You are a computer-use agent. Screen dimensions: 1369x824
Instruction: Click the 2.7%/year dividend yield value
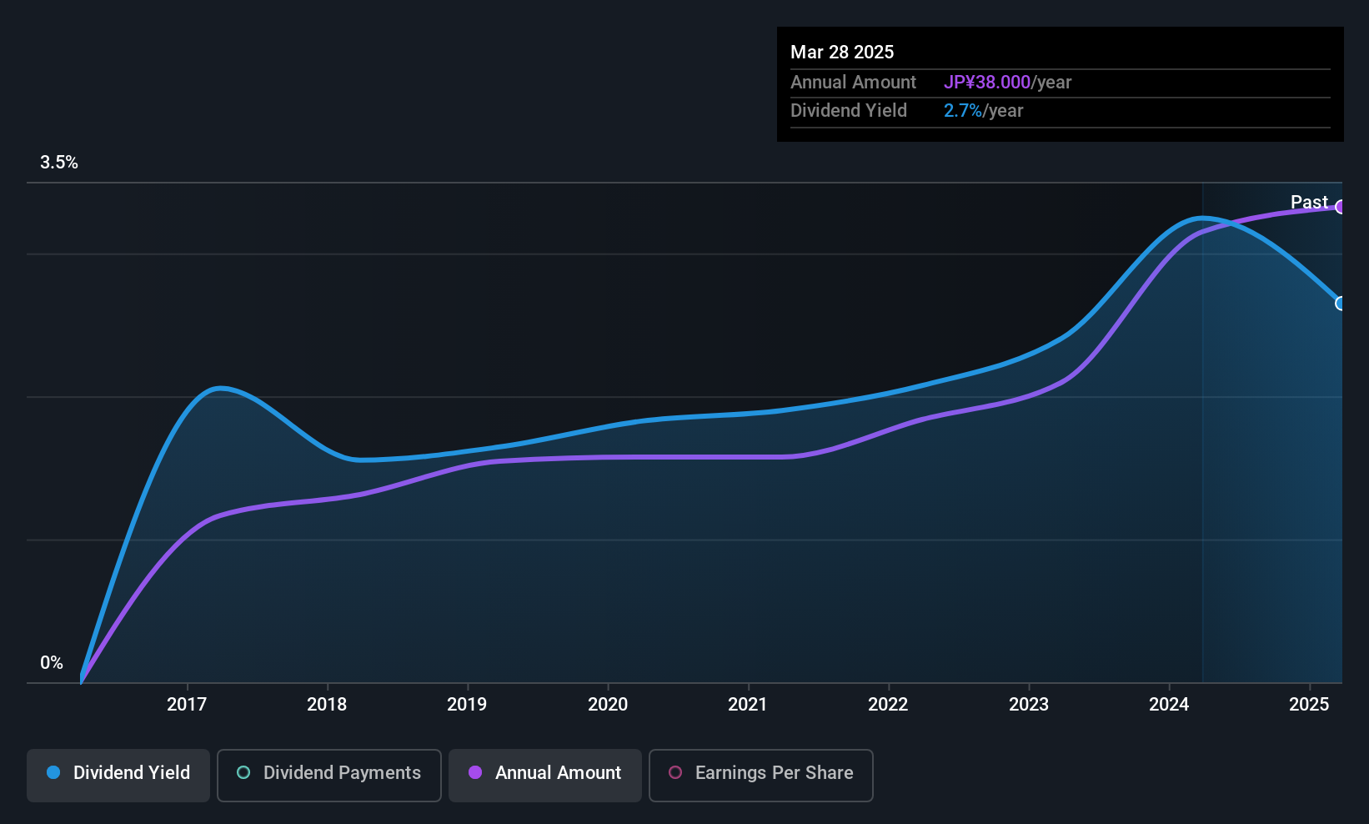(983, 111)
